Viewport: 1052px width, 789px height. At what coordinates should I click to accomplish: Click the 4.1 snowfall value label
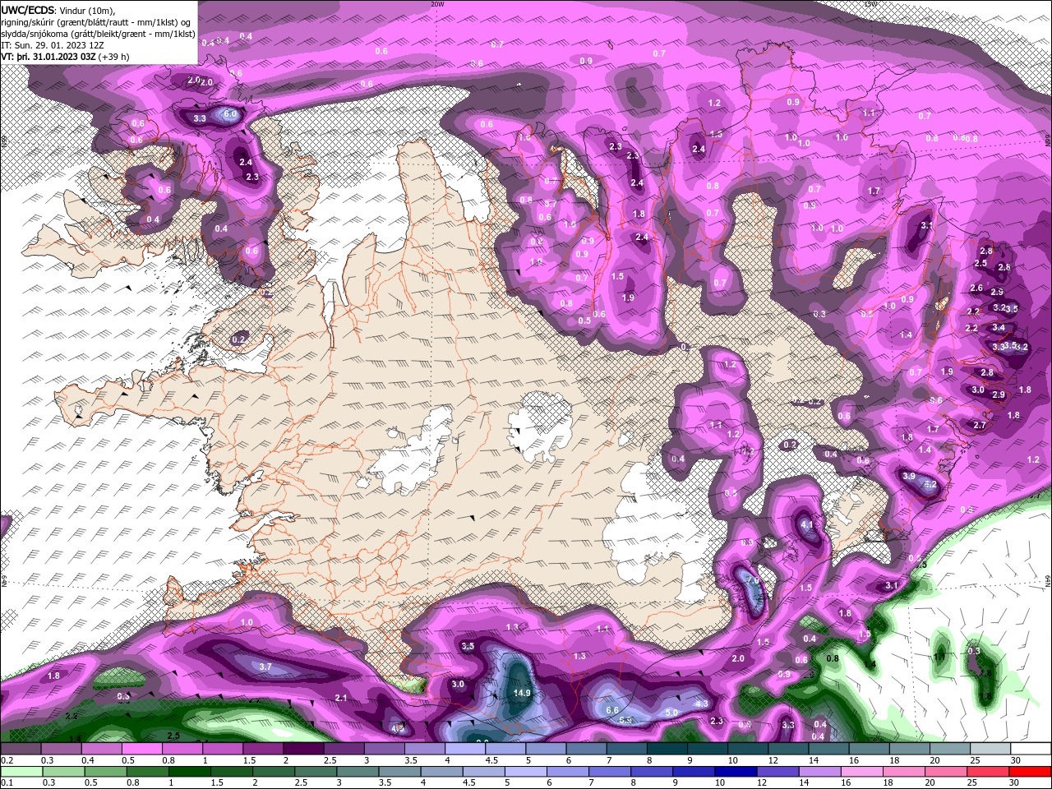tap(806, 524)
